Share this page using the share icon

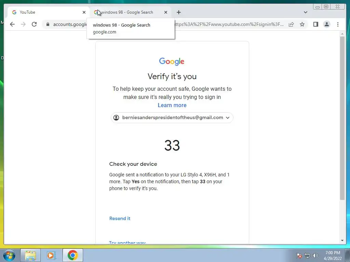(x=291, y=24)
